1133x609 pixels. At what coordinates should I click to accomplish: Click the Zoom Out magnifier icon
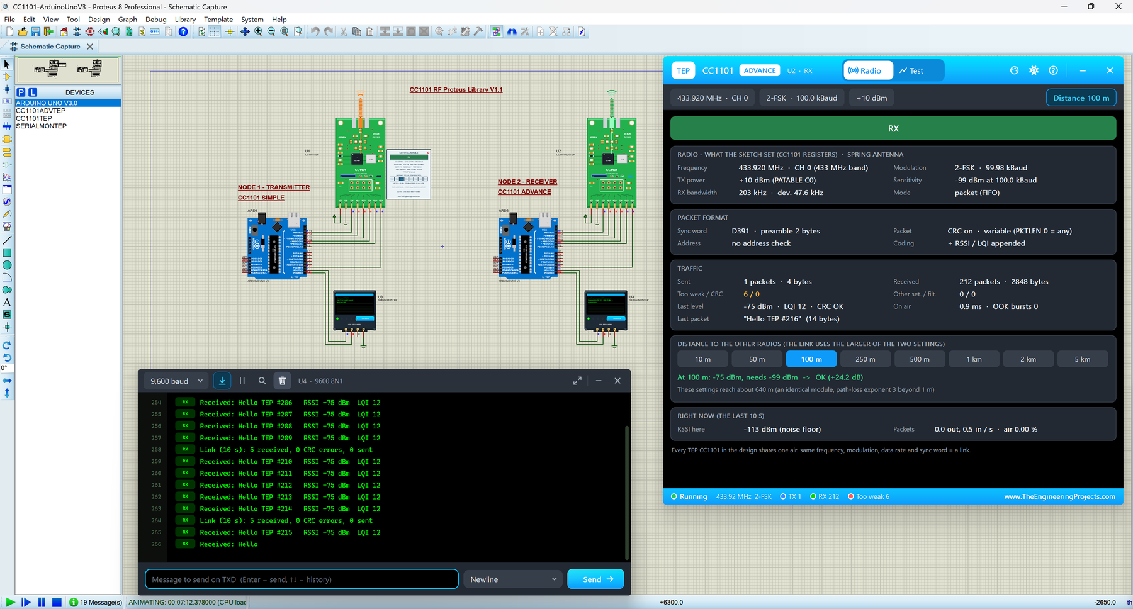[x=271, y=31]
